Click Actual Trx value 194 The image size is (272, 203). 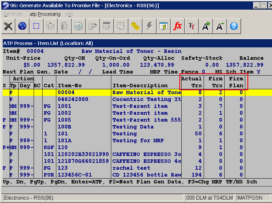196,175
